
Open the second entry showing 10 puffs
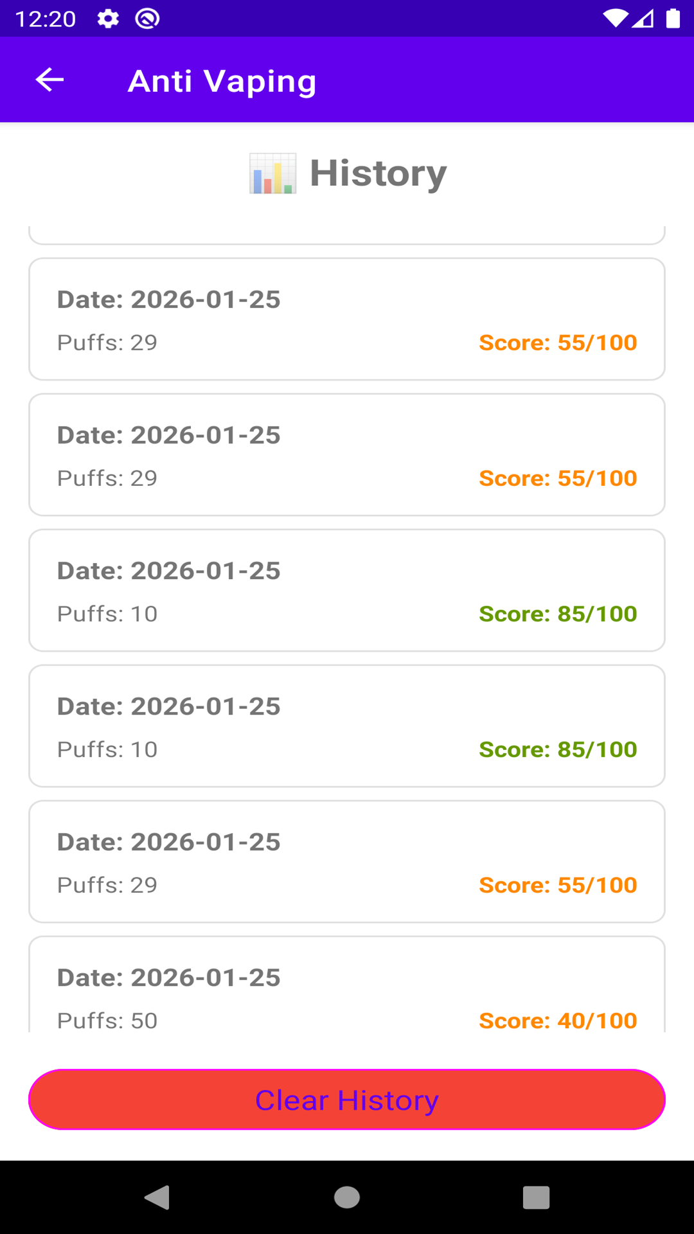(347, 726)
